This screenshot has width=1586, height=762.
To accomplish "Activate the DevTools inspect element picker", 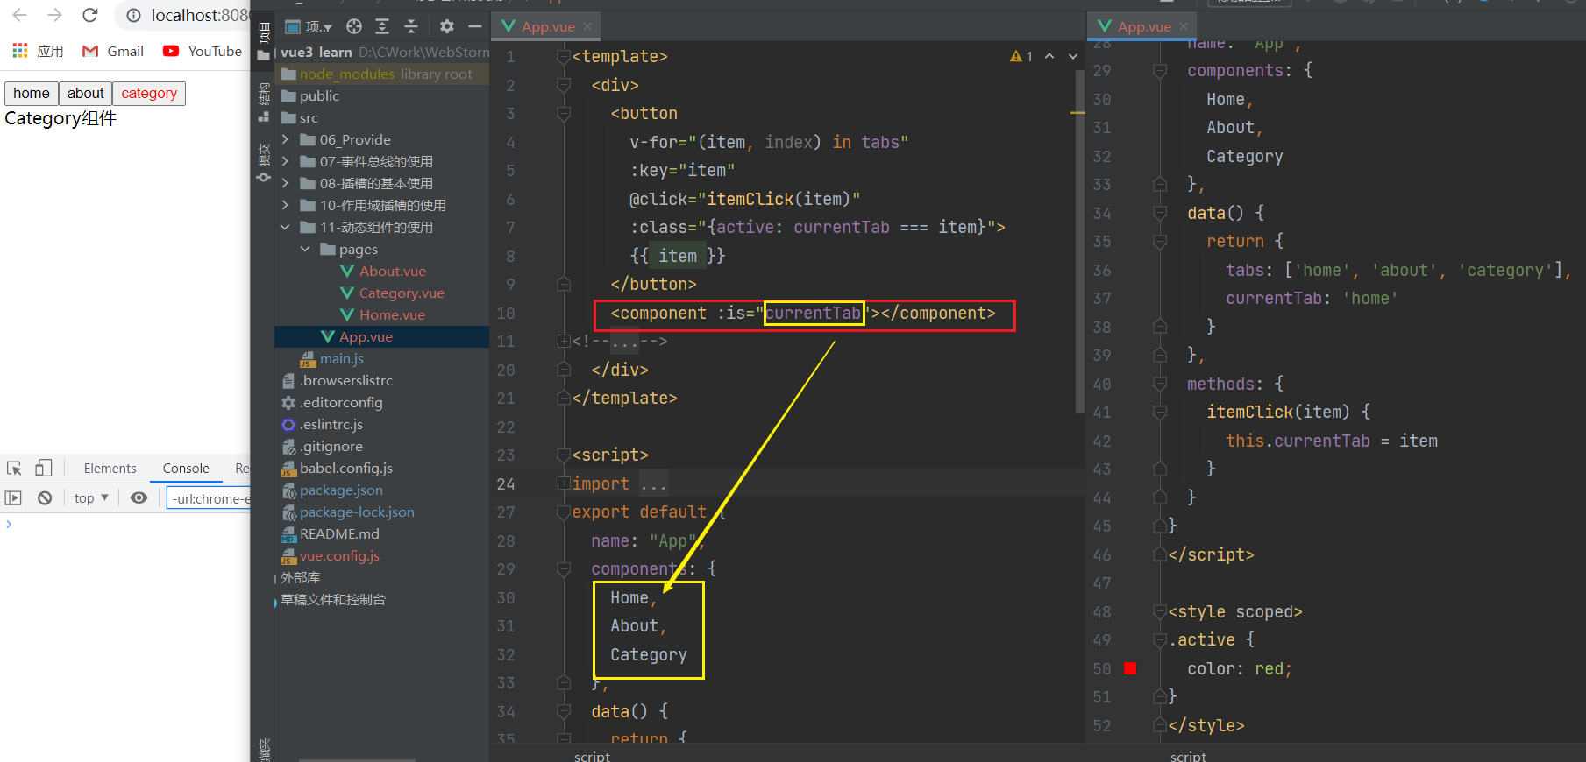I will coord(14,468).
